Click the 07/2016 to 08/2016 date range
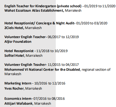Screen dimensions: 116x107 [x=49, y=99]
